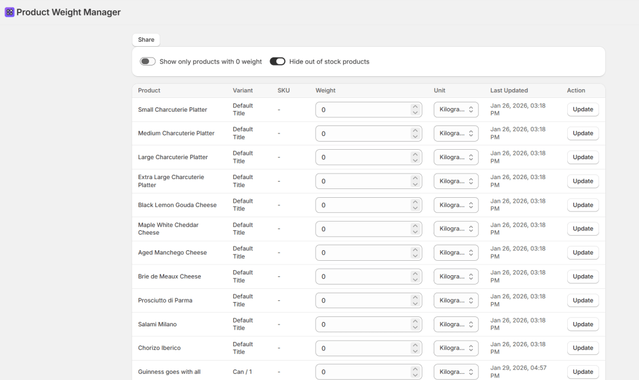Decrease the Black Lemon Gouda Cheese weight
This screenshot has height=380, width=639.
tap(415, 208)
